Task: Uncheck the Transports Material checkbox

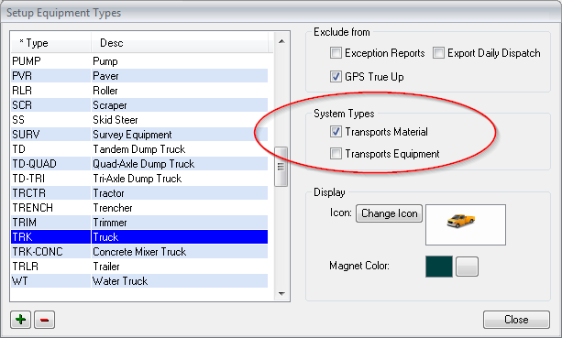Action: point(336,132)
